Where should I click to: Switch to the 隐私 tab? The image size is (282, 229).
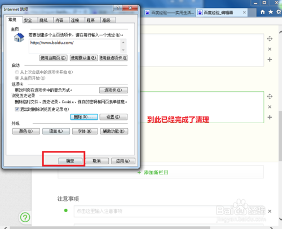click(x=43, y=20)
